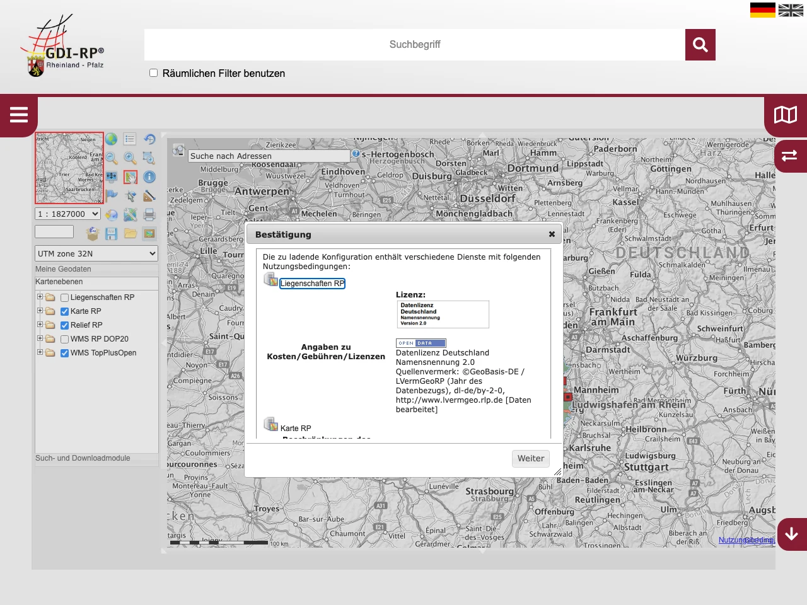Open the Nutzungsbedingungen link
The height and width of the screenshot is (605, 807).
click(746, 540)
